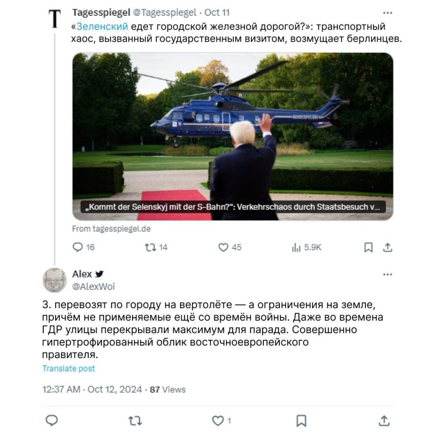
Task: Like the Tagesspiegel post with 45 likes
Action: click(x=230, y=247)
